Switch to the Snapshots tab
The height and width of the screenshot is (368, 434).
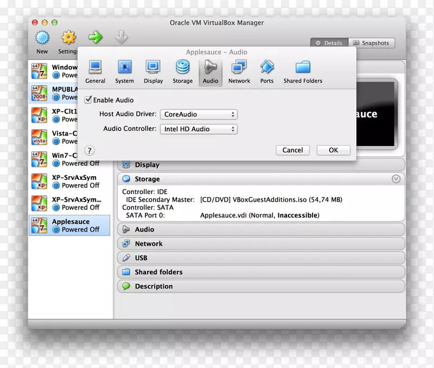coord(372,43)
